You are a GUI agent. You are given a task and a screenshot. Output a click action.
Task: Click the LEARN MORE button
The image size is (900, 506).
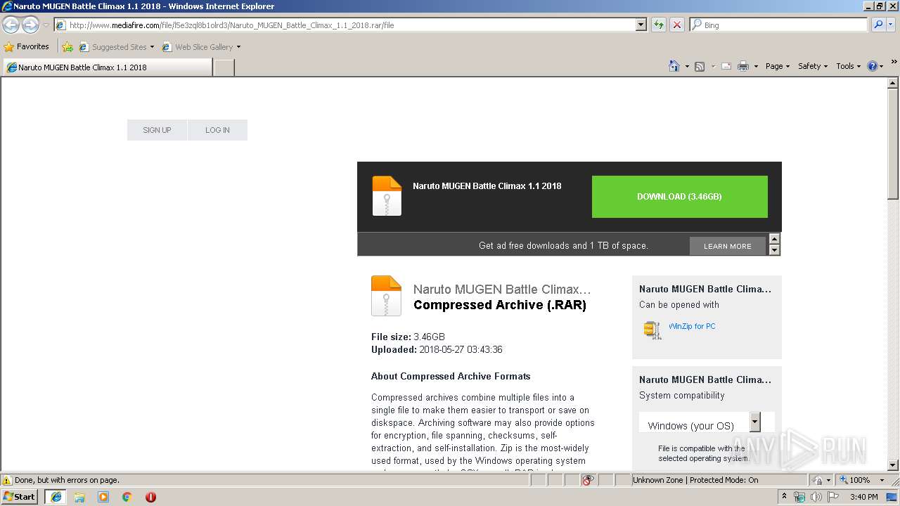tap(727, 246)
